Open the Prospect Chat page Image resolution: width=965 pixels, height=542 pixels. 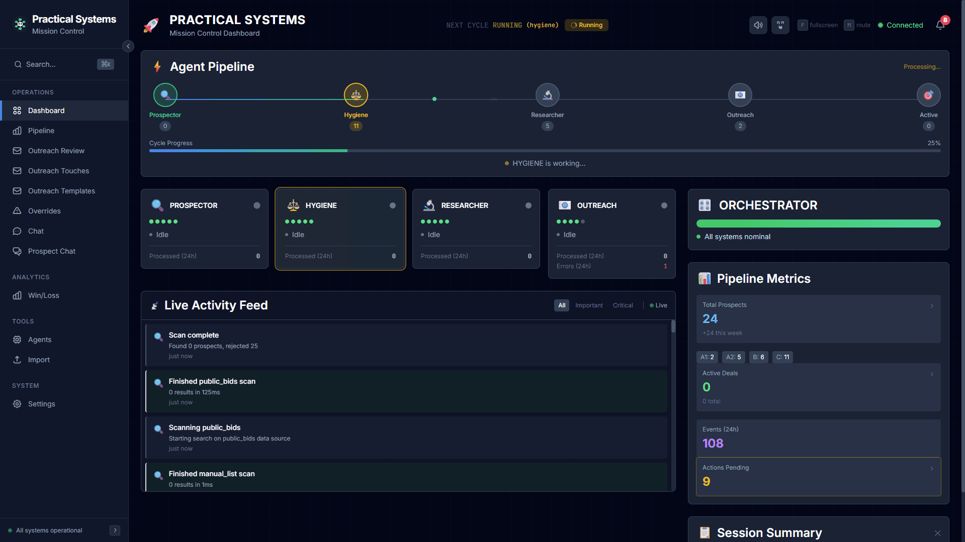point(51,251)
